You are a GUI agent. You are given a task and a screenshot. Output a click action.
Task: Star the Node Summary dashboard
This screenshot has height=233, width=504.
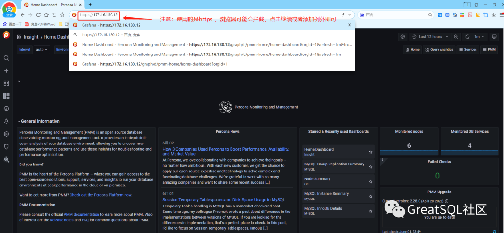[371, 181]
